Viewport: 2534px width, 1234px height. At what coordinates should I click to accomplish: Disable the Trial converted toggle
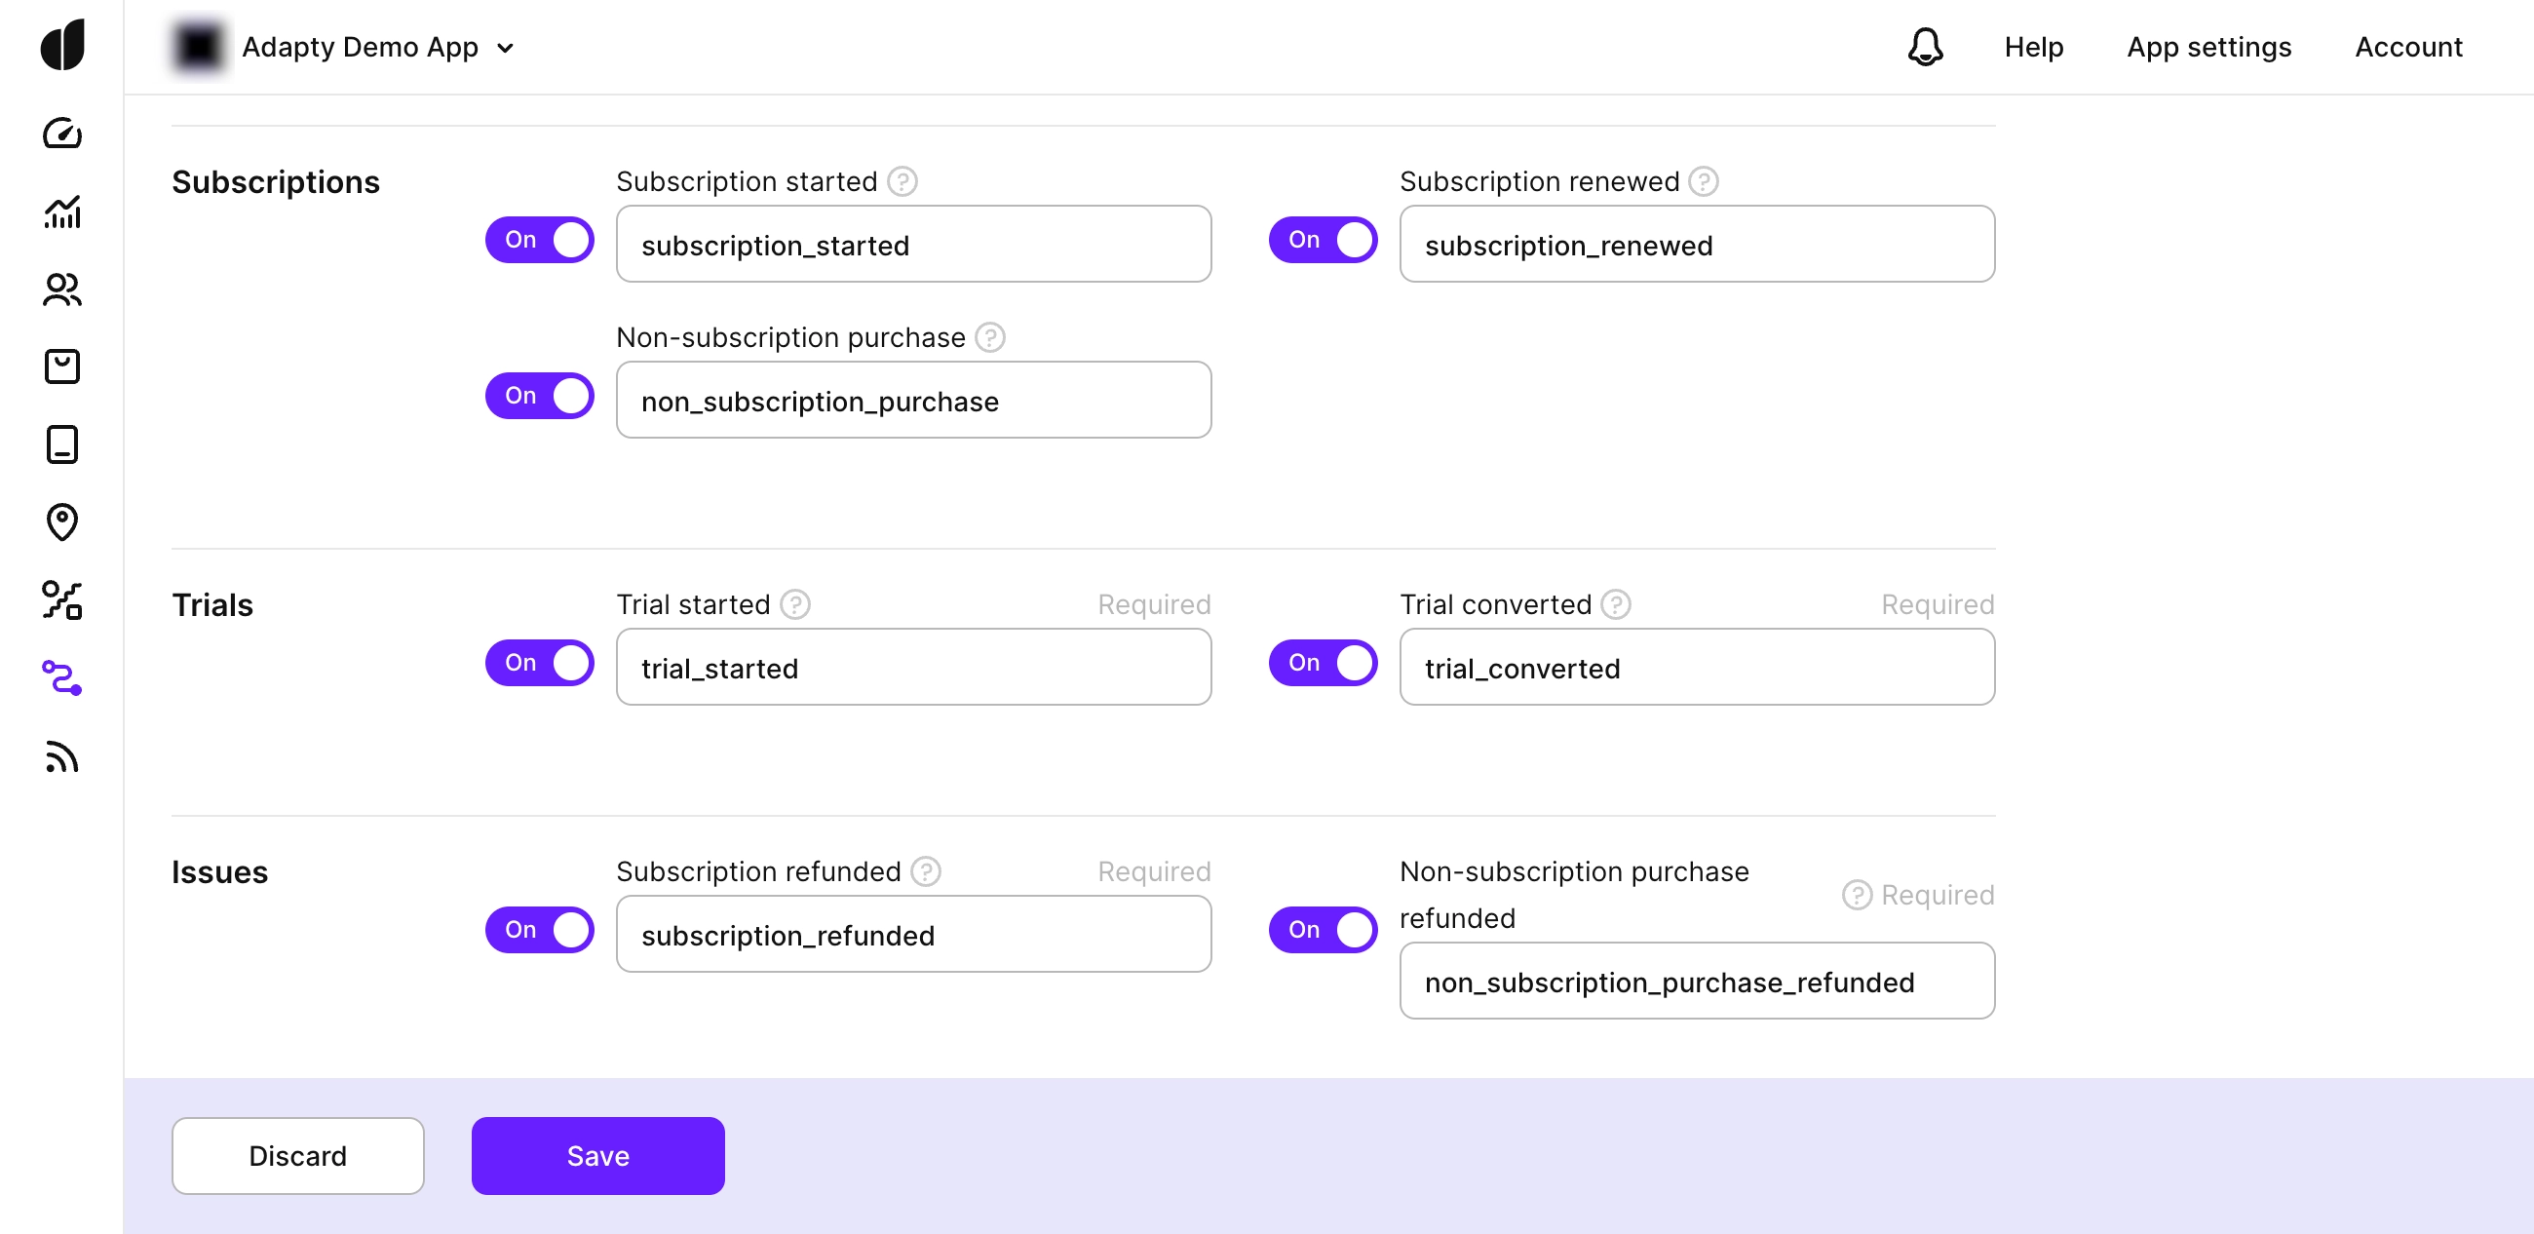click(1323, 663)
